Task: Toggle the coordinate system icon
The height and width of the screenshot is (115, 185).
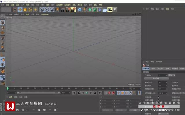Action: tap(57, 10)
